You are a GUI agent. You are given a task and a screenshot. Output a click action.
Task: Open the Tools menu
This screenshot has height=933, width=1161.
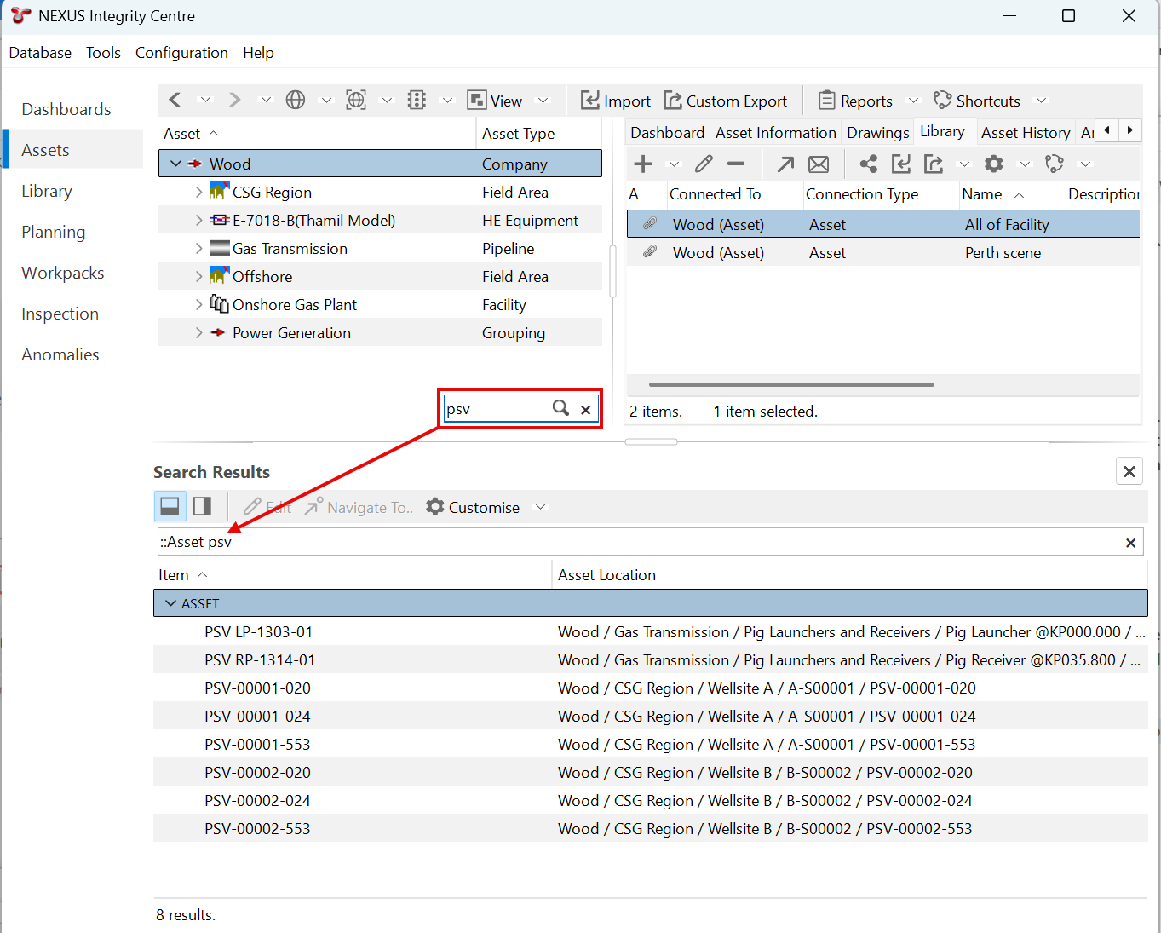pos(103,53)
